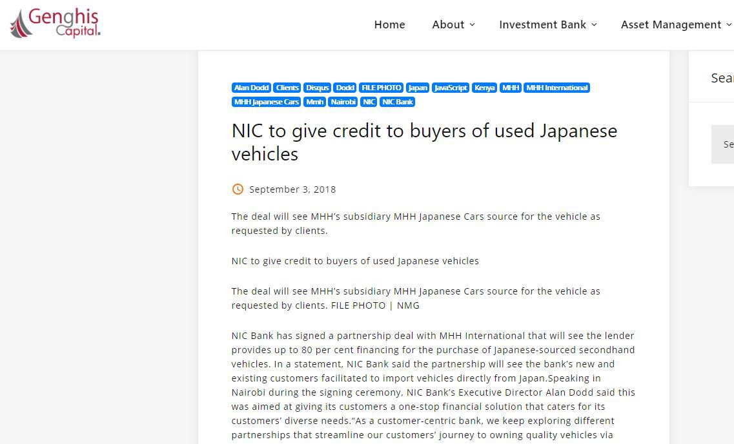Click the sidebar Search heading

click(x=722, y=78)
